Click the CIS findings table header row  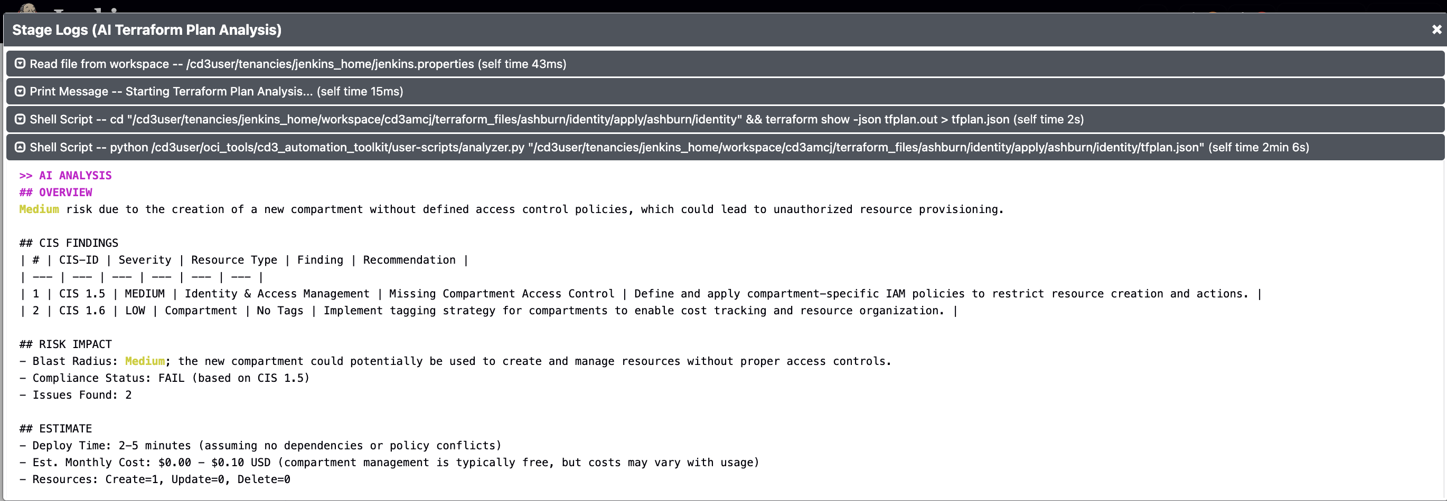point(244,260)
